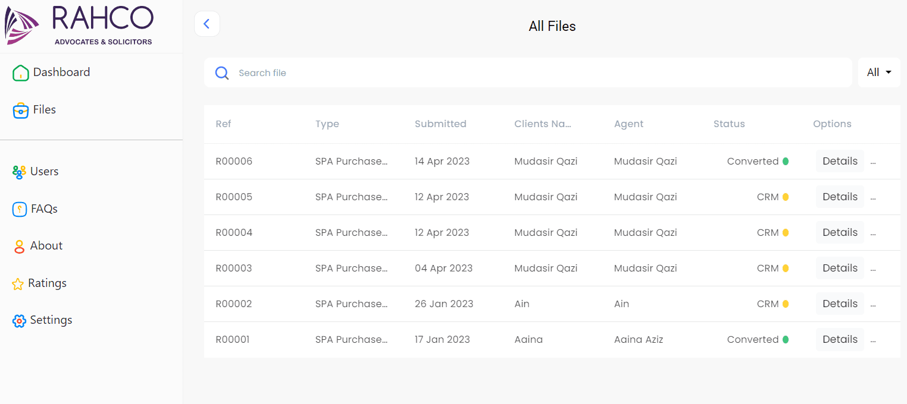
Task: Click the Files briefcase icon
Action: pos(20,111)
